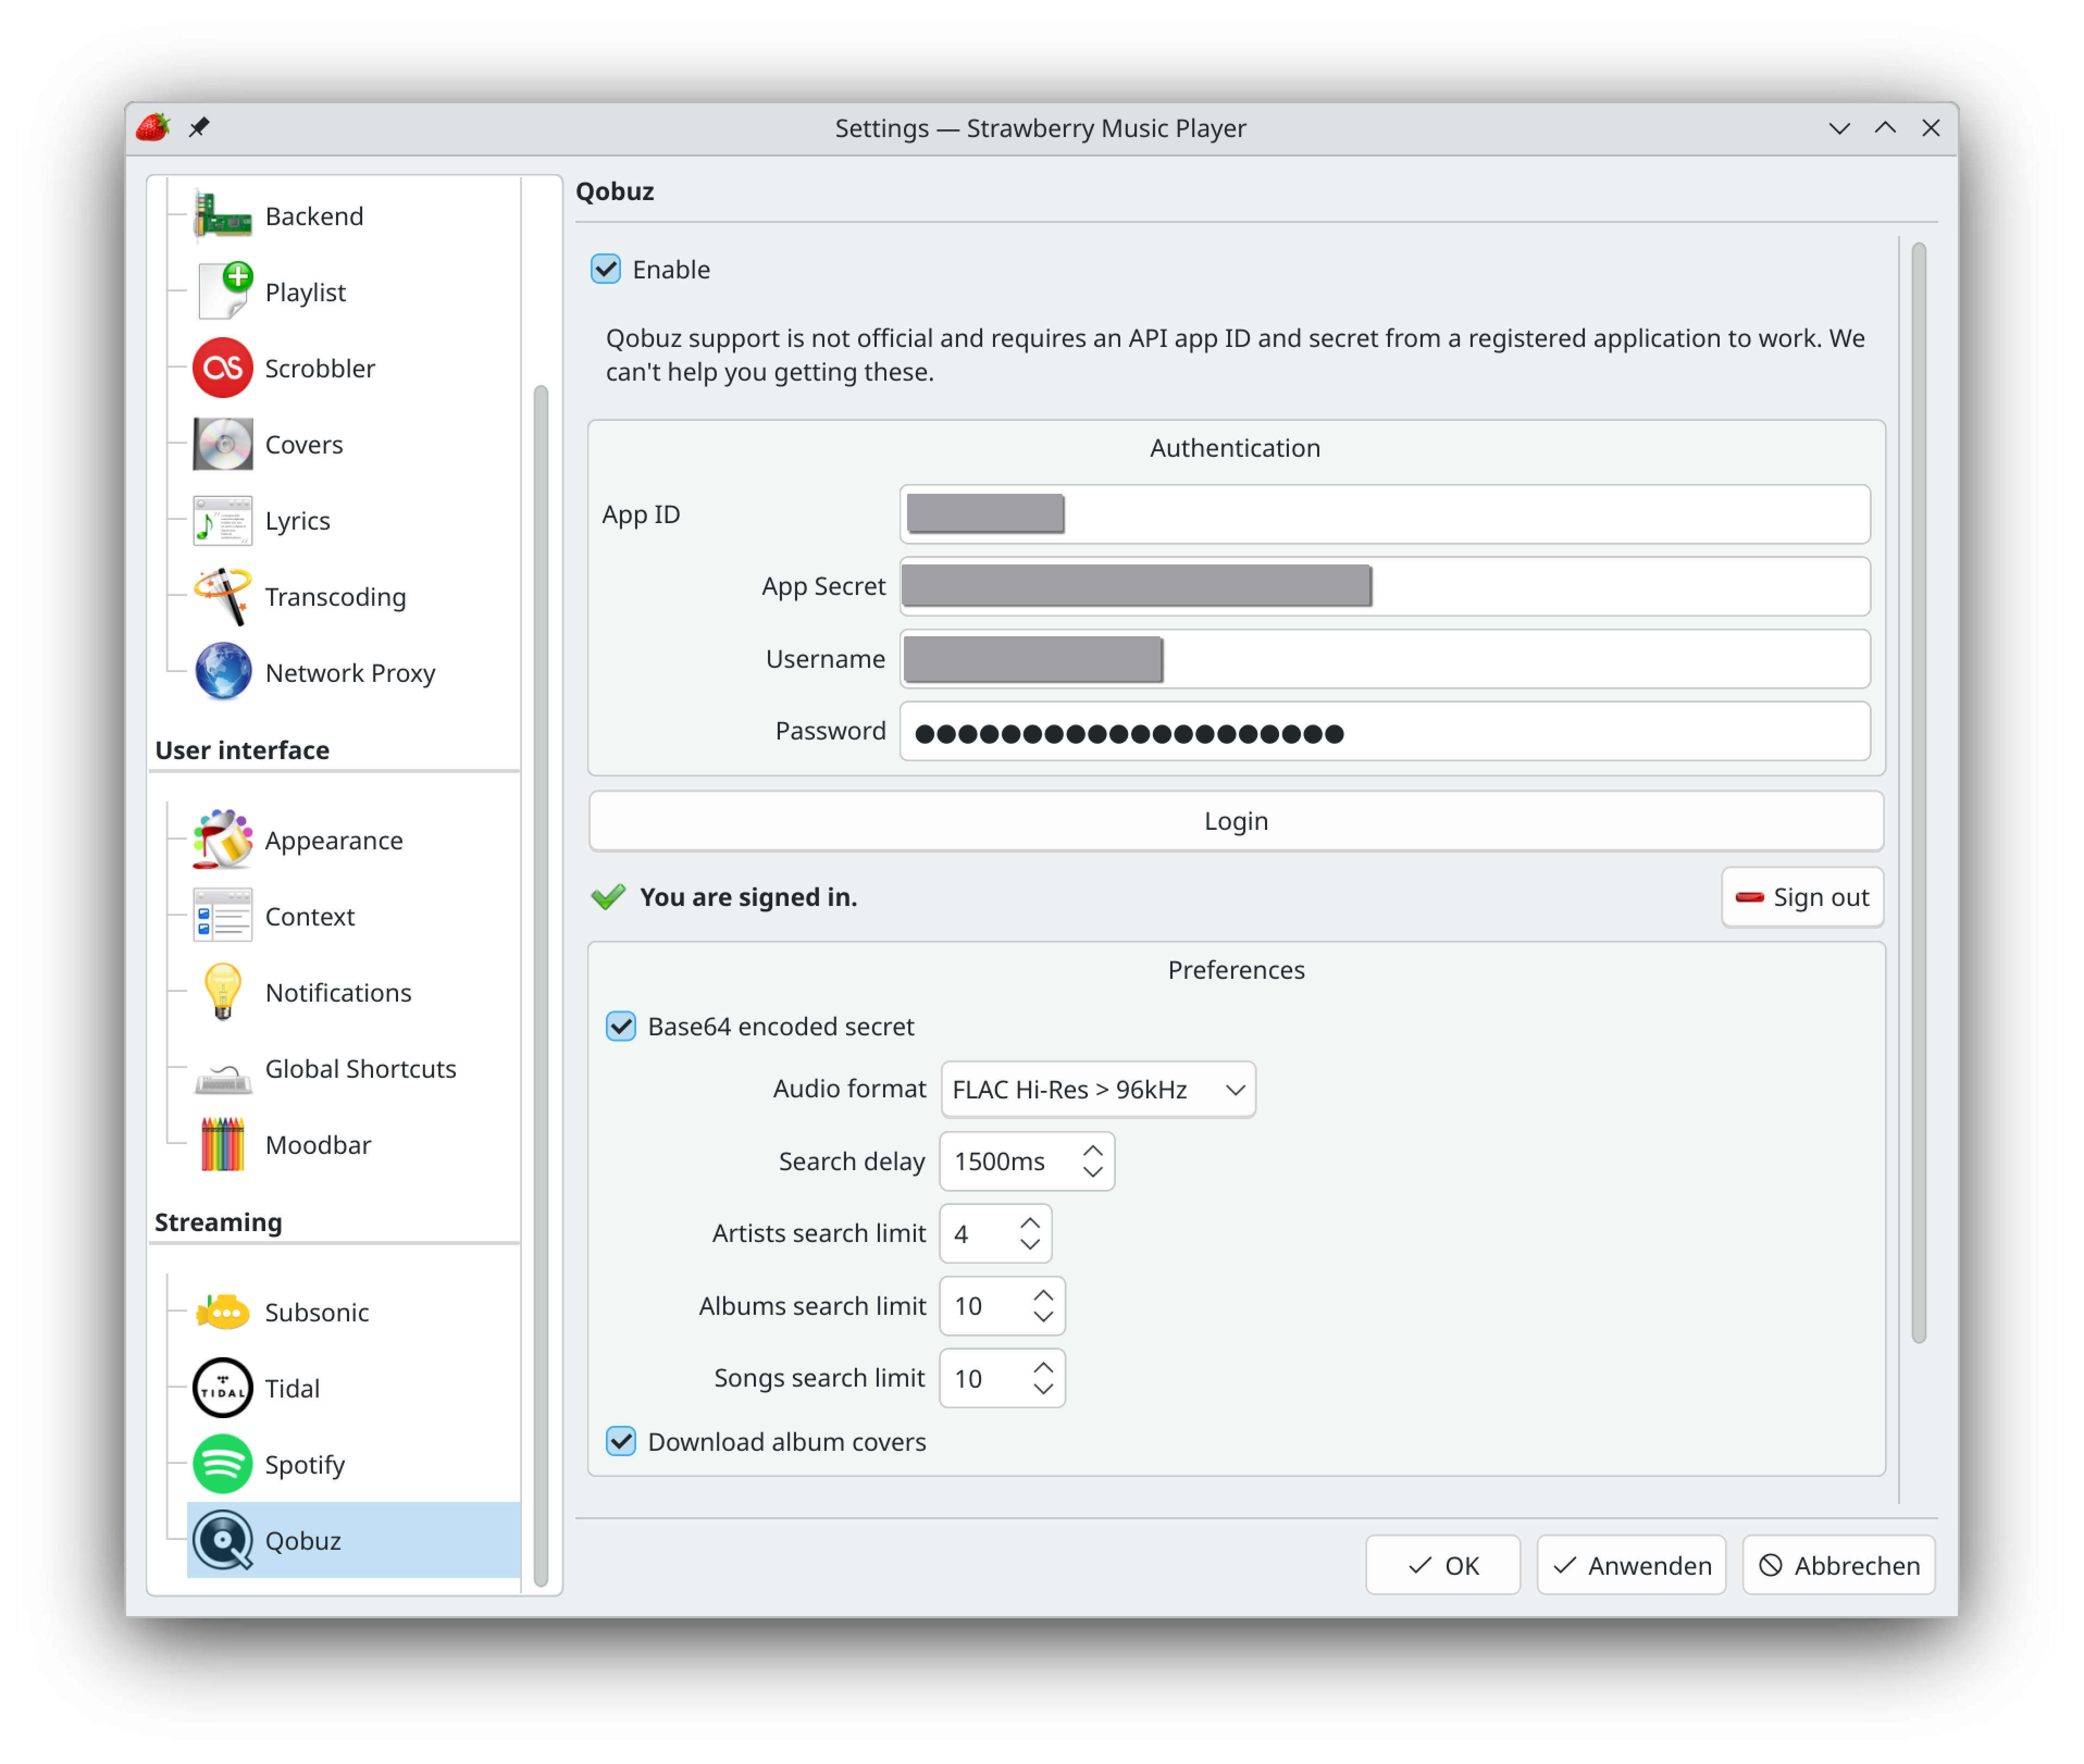Image resolution: width=2084 pixels, height=1764 pixels.
Task: Decrease the Artists search limit
Action: click(1030, 1244)
